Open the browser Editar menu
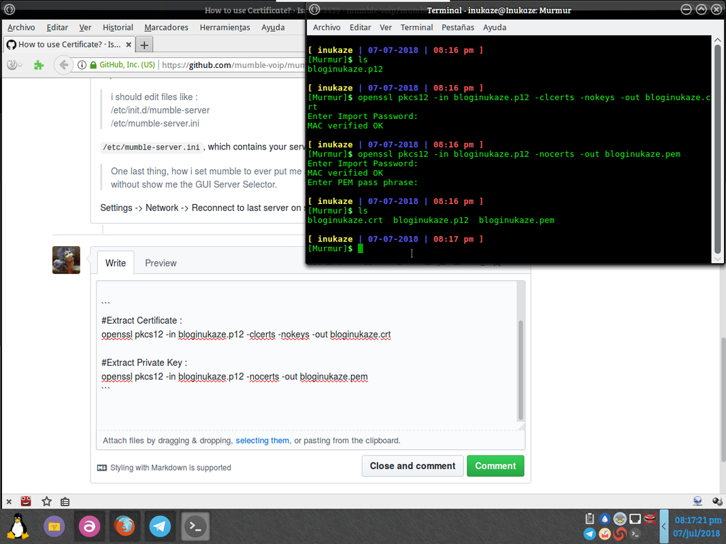Viewport: 726px width, 544px height. 57,27
